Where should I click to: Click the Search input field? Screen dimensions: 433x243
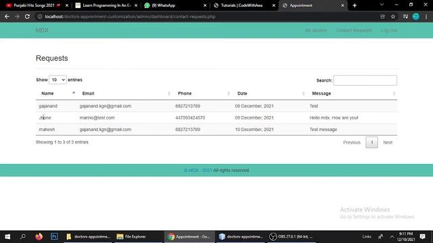[365, 80]
